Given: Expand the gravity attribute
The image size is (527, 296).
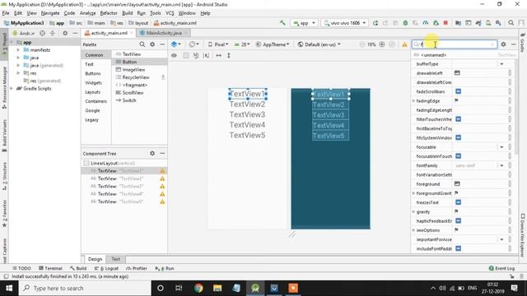Looking at the screenshot, I should coord(413,212).
